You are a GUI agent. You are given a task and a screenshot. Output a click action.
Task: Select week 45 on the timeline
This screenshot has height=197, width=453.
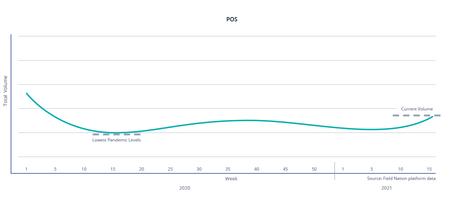285,169
